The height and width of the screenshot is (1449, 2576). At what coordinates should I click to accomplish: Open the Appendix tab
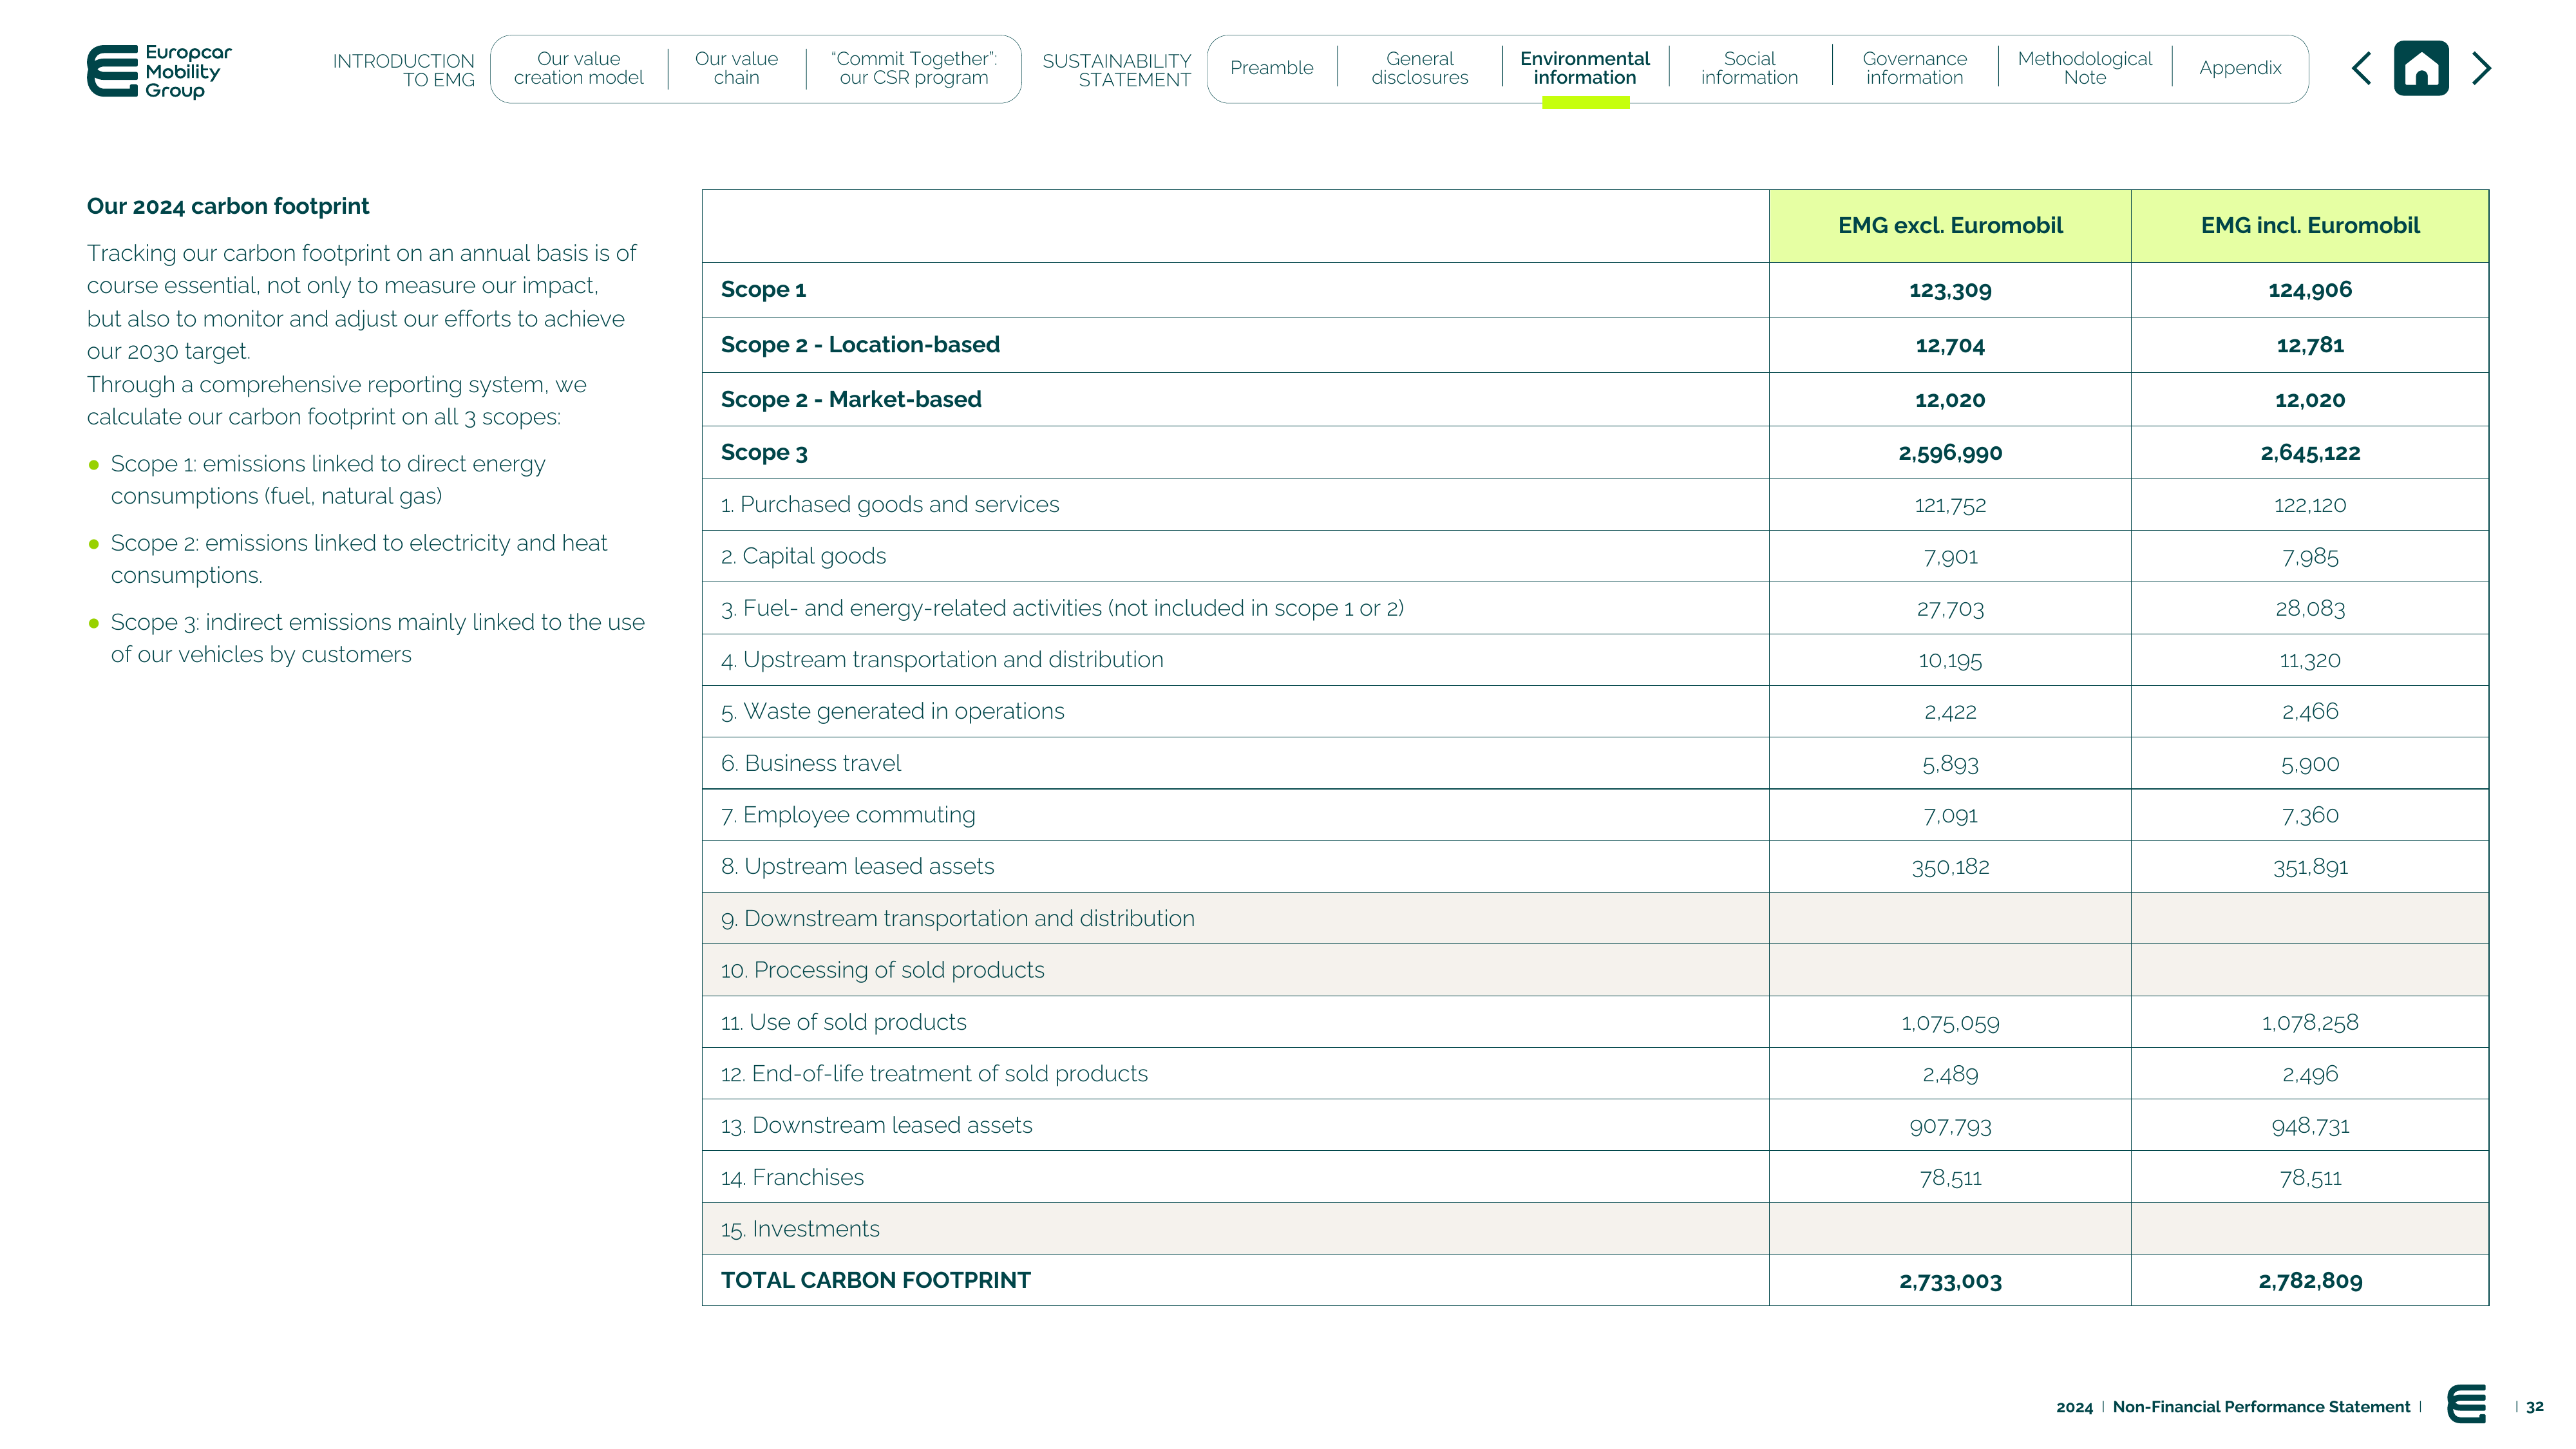click(x=2240, y=68)
